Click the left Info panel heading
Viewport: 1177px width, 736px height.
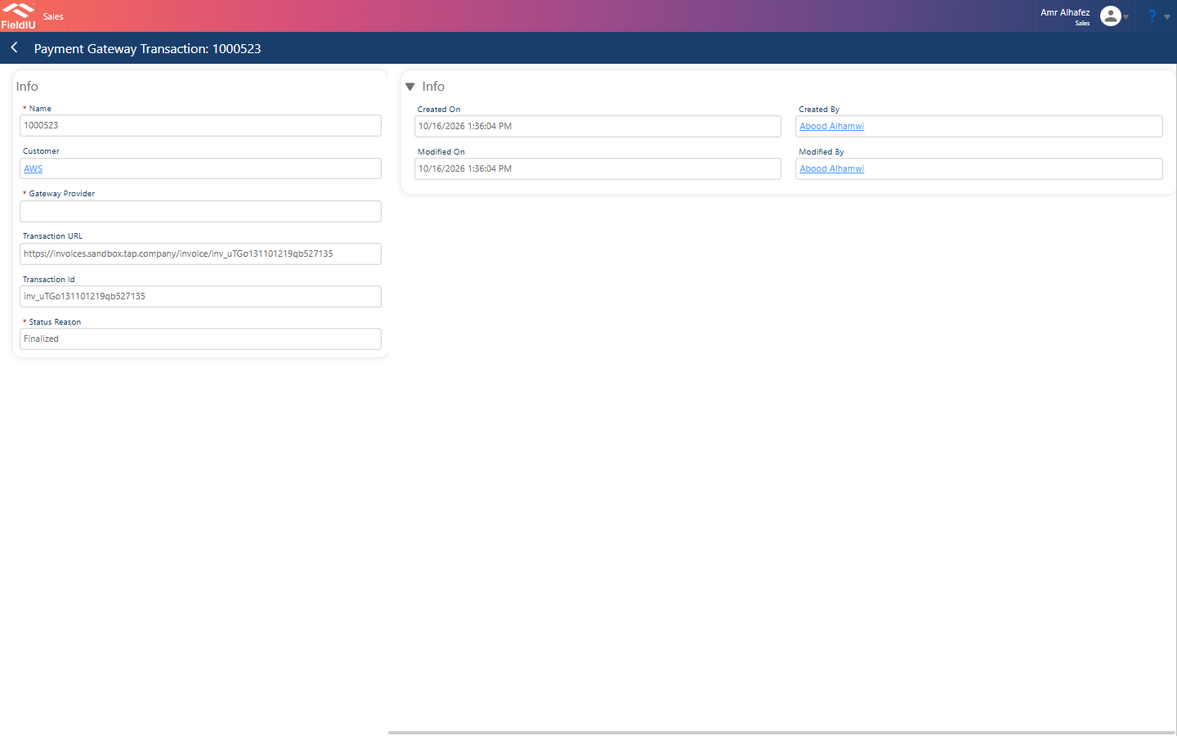click(x=27, y=87)
